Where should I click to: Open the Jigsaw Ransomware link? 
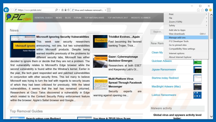[164, 69]
